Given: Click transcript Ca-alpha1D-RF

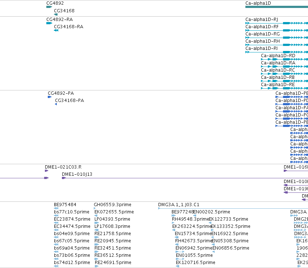Looking at the screenshot, I should pos(262,27).
